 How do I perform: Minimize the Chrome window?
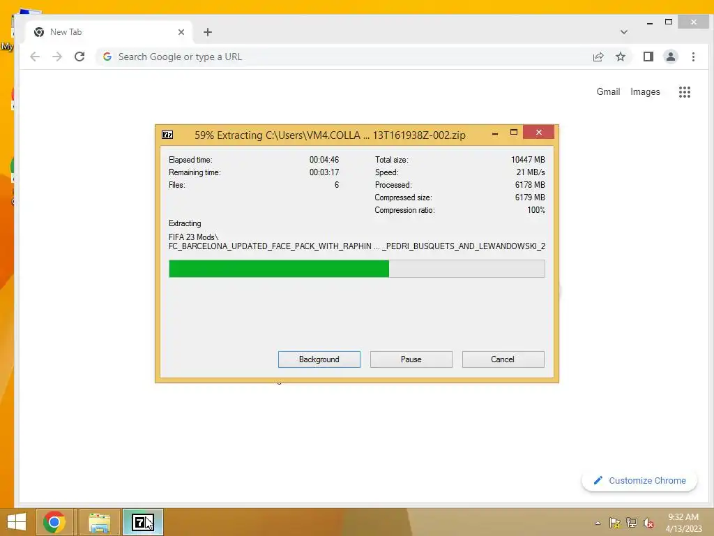(x=650, y=22)
